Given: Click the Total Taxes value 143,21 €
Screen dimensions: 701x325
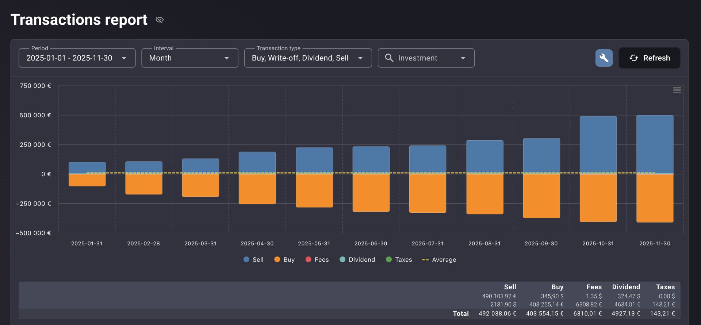Looking at the screenshot, I should tap(662, 313).
